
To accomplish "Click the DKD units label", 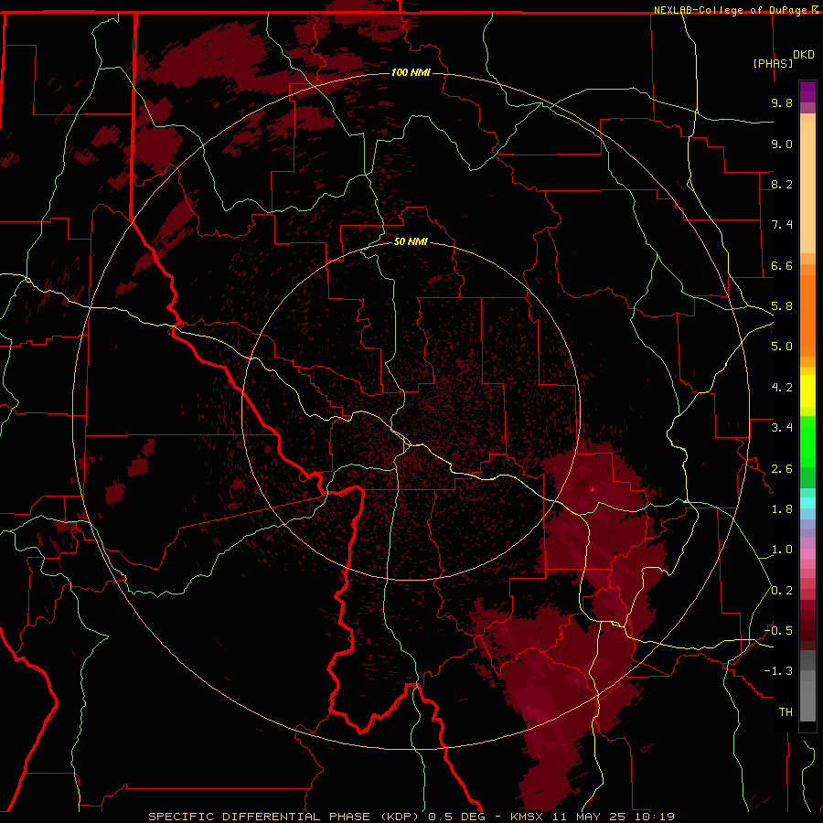I will [x=803, y=55].
